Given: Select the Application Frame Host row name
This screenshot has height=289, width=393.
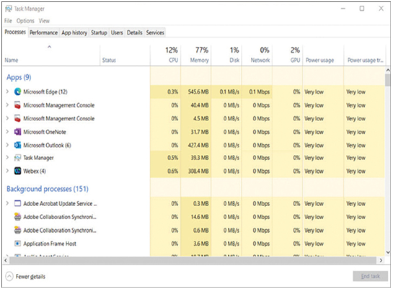Looking at the screenshot, I should point(50,244).
